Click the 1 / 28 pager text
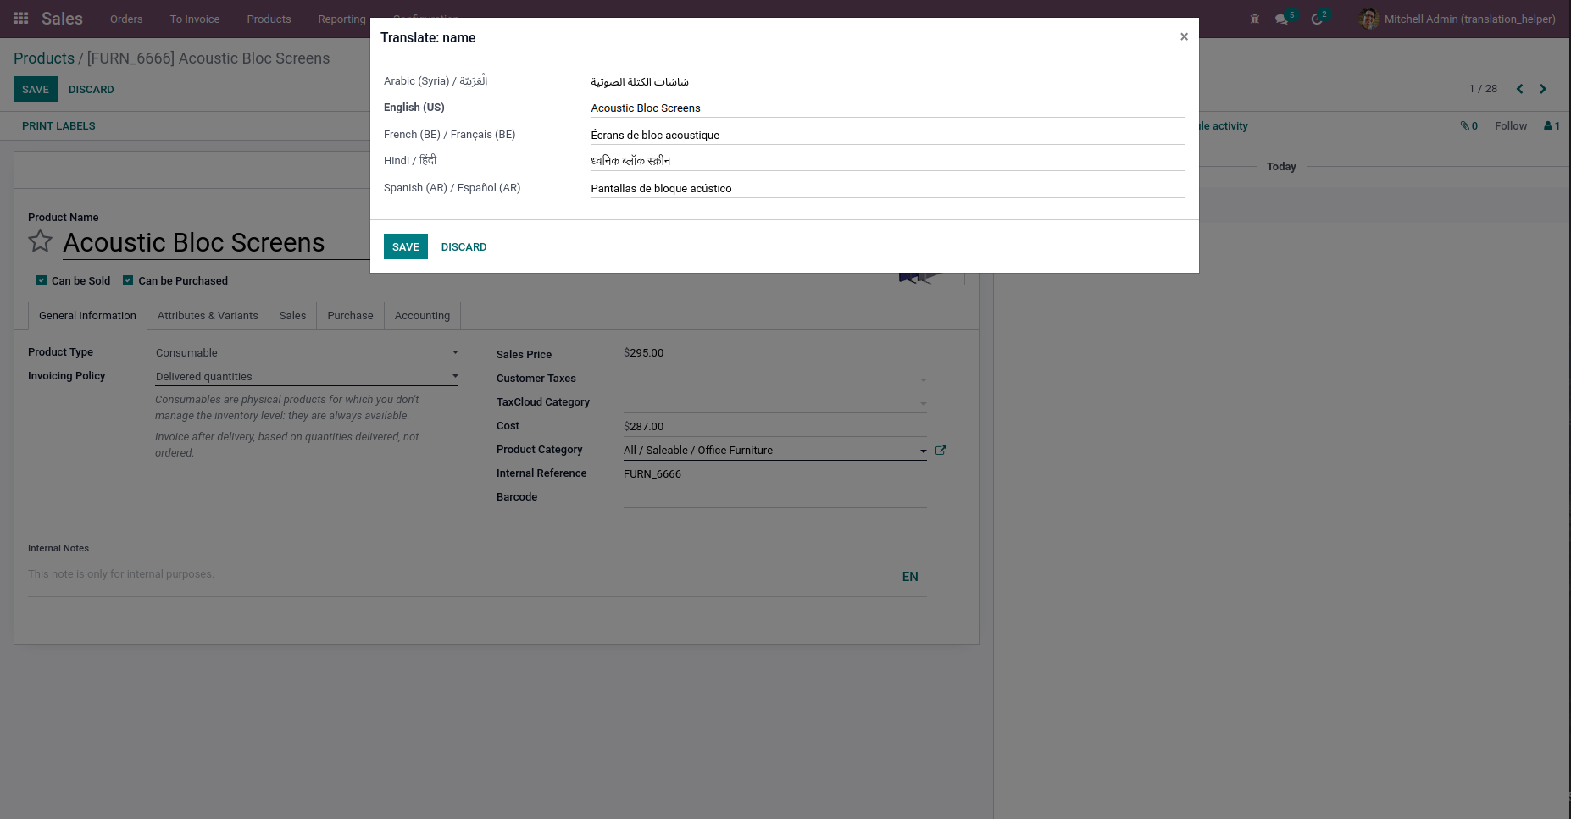 pyautogui.click(x=1483, y=89)
